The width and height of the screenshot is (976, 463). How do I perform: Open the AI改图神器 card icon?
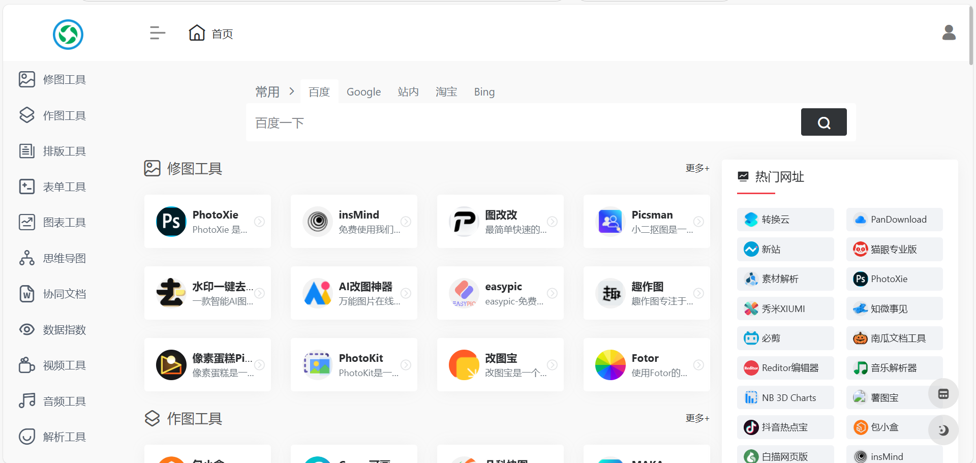click(317, 293)
